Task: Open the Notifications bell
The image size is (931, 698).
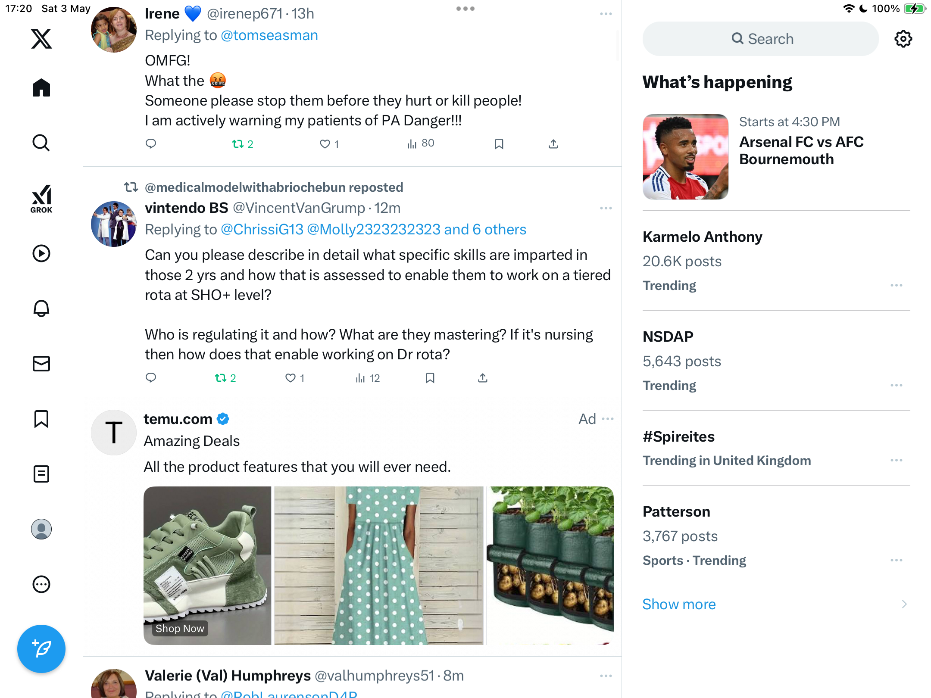Action: tap(41, 308)
